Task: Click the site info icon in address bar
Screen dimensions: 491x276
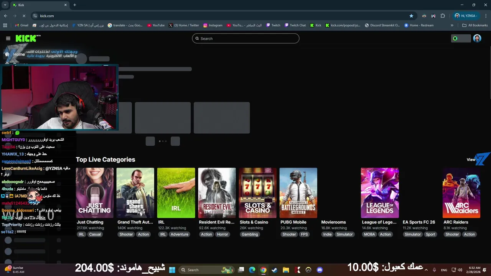Action: point(35,16)
